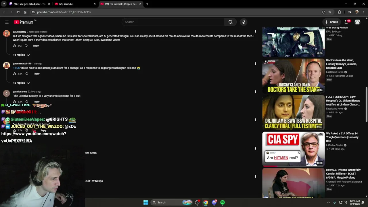368x207 pixels.
Task: Open Chrome media controls icon
Action: coord(350,12)
